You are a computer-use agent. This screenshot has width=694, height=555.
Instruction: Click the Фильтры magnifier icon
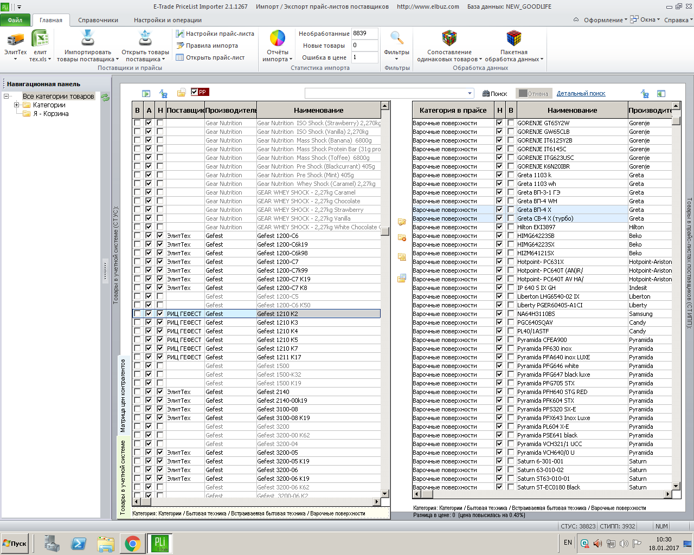[x=397, y=38]
